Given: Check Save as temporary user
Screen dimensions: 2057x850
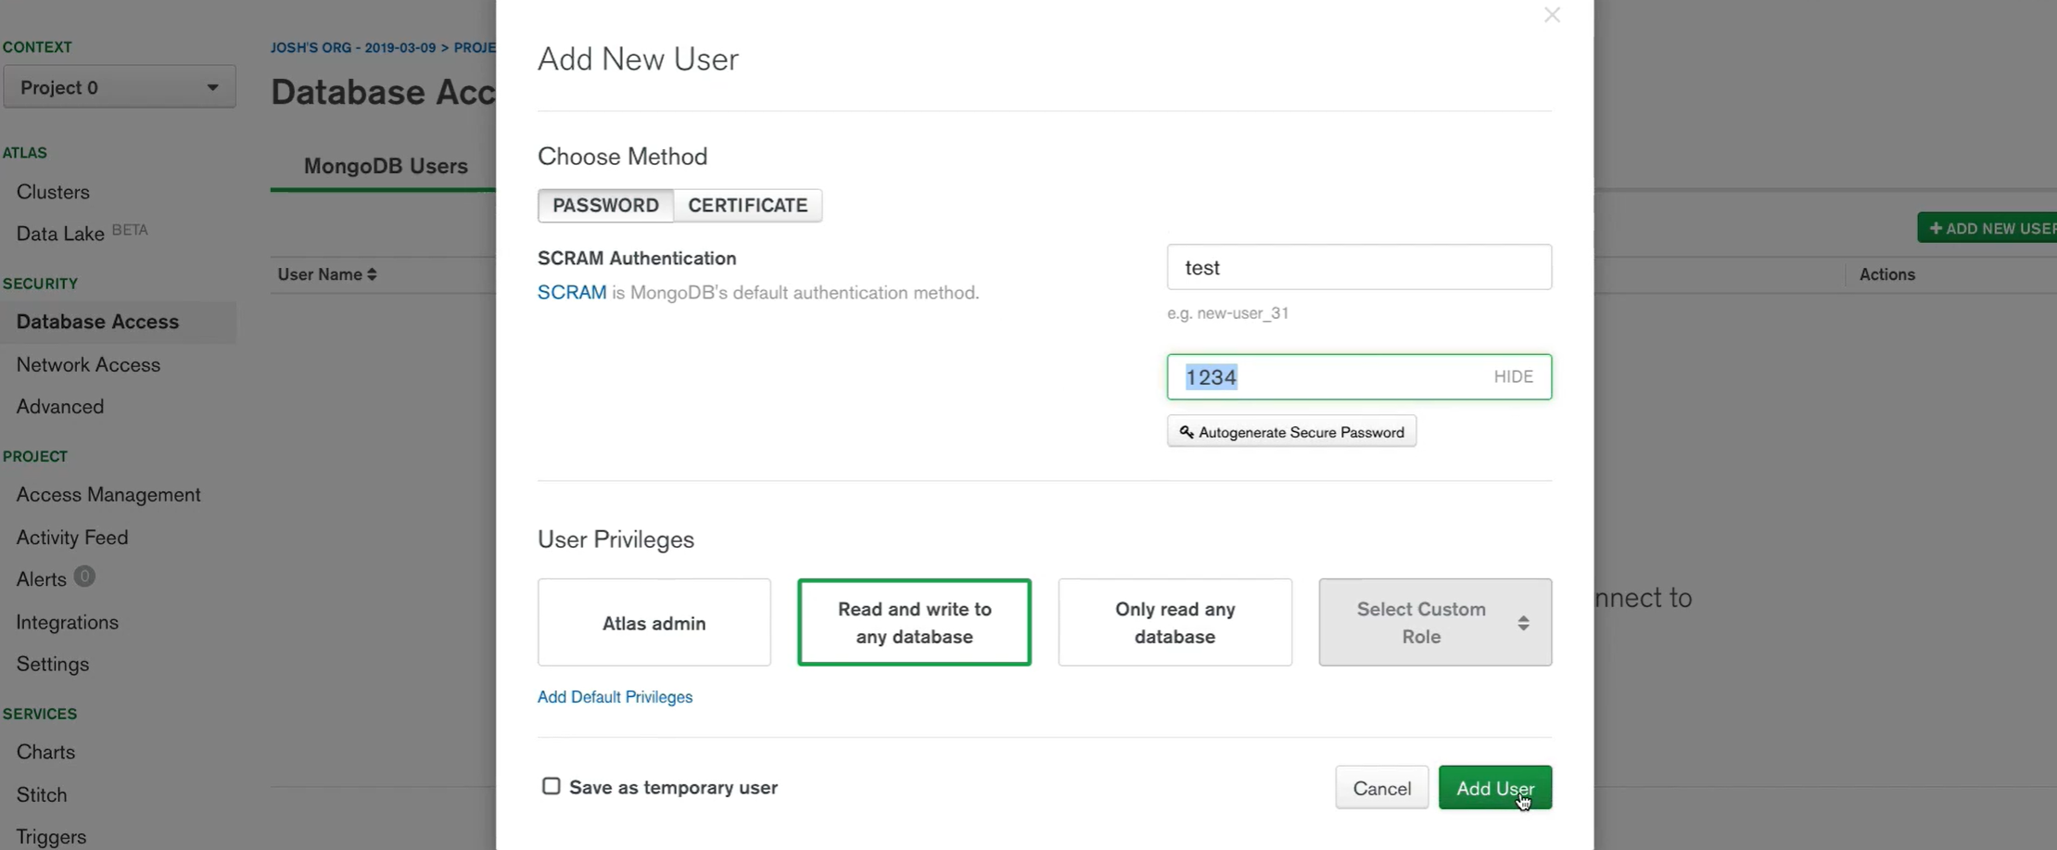Looking at the screenshot, I should (x=551, y=786).
